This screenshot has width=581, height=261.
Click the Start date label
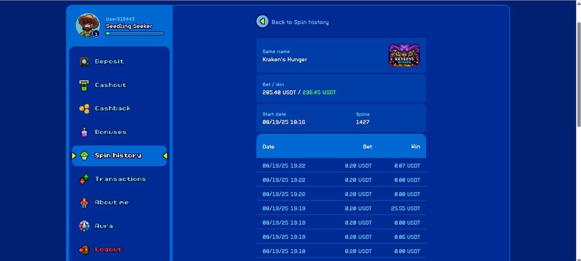[x=274, y=114]
